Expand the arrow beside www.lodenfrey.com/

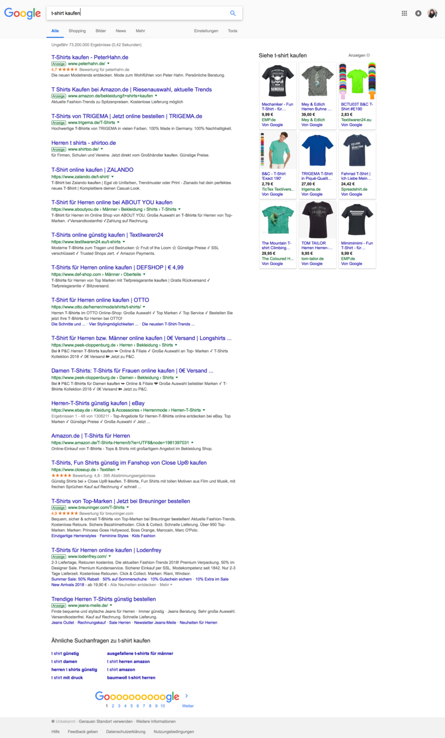111,557
